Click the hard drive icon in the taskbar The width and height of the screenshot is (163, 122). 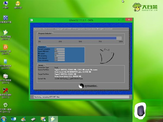coord(33,119)
